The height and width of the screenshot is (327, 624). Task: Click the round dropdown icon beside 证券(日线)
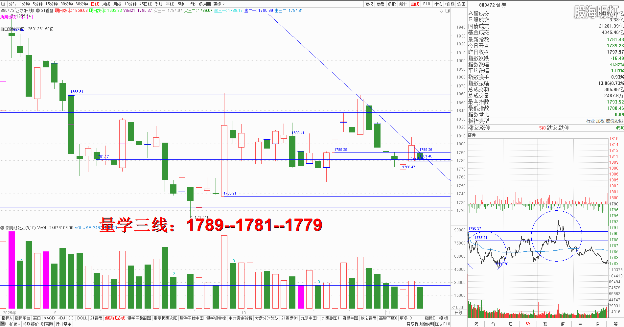point(38,11)
